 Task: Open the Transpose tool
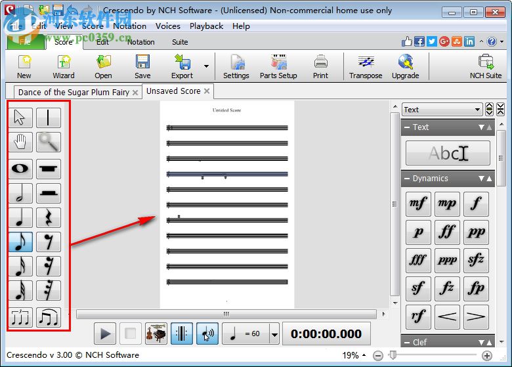pyautogui.click(x=366, y=67)
